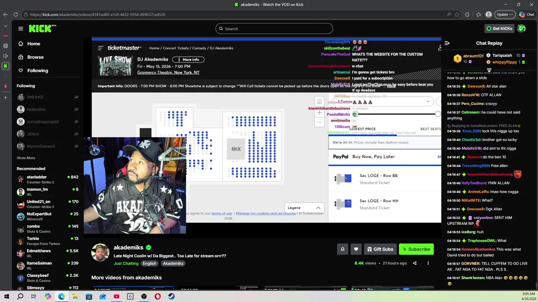Open recommended channel Classybeef

pos(47,278)
